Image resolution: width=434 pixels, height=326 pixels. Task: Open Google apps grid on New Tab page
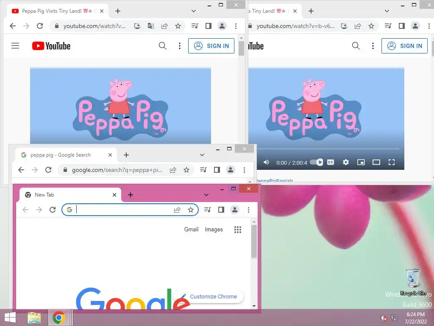pos(238,230)
